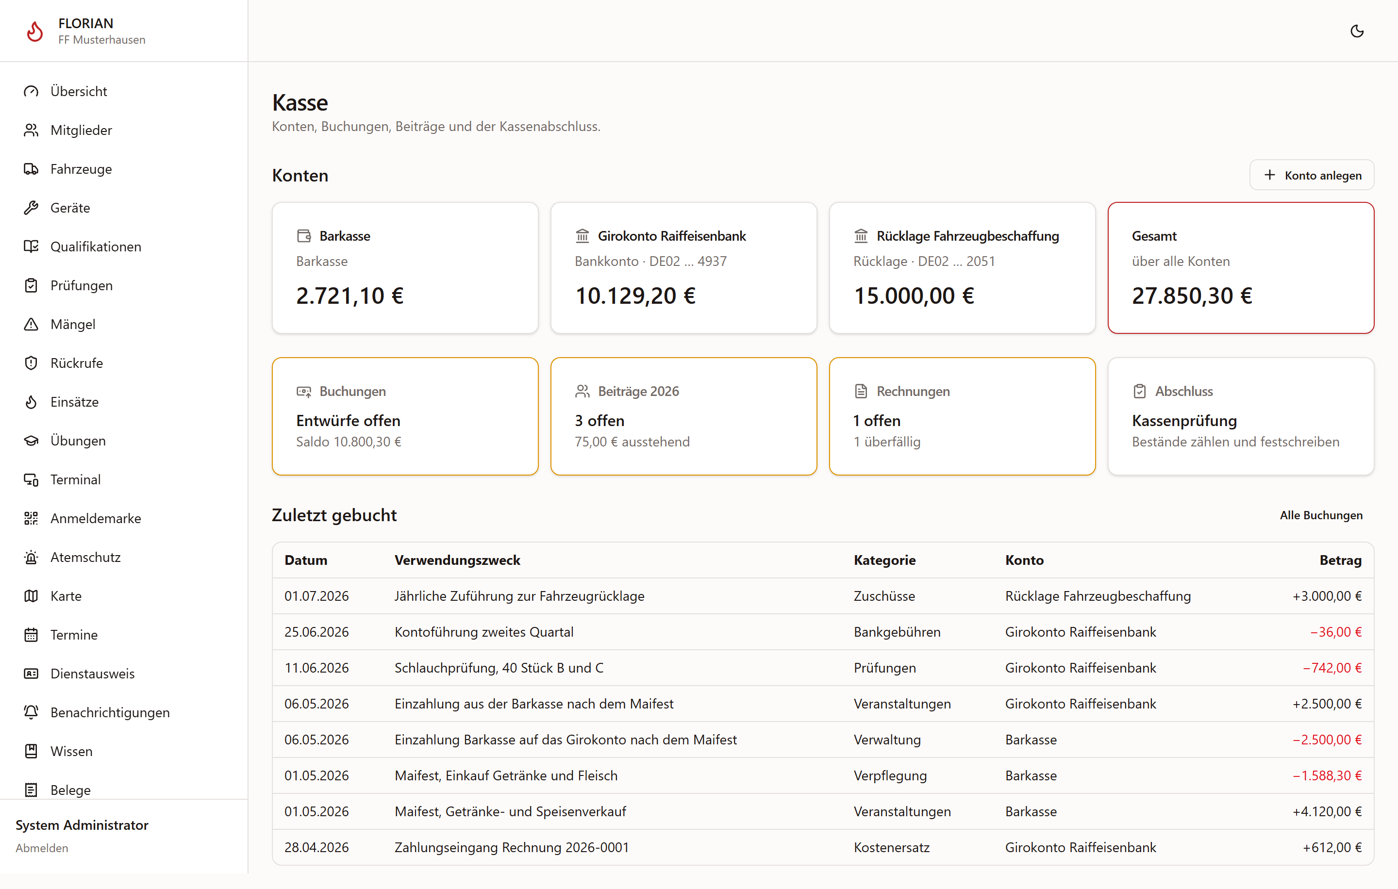Image resolution: width=1398 pixels, height=889 pixels.
Task: Click the Fahrzeuge truck icon
Action: (x=31, y=169)
